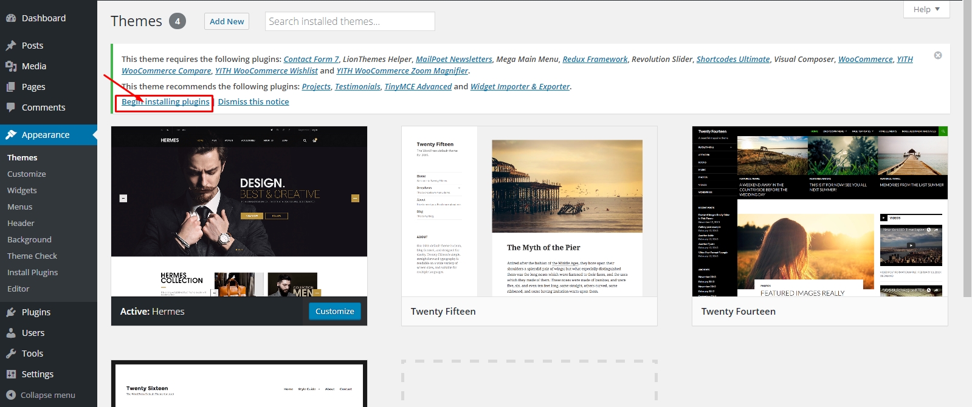Open the Widgets submenu item

tap(22, 190)
